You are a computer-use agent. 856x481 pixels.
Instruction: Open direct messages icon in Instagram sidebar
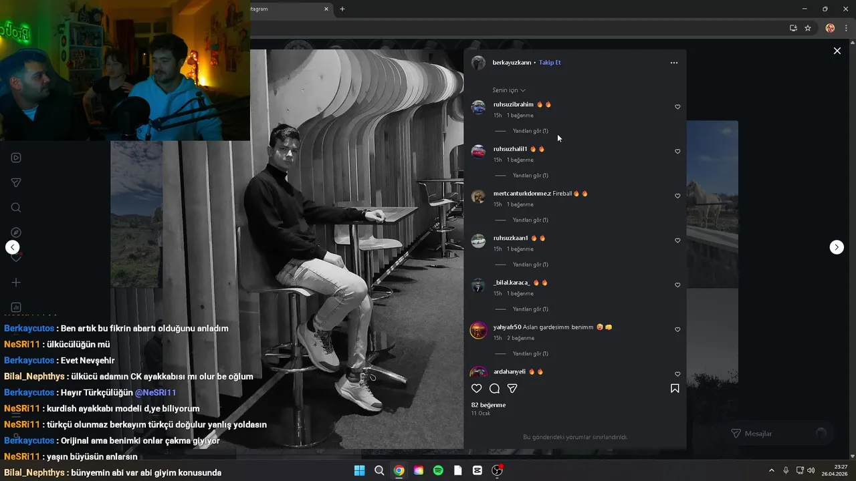click(x=16, y=183)
